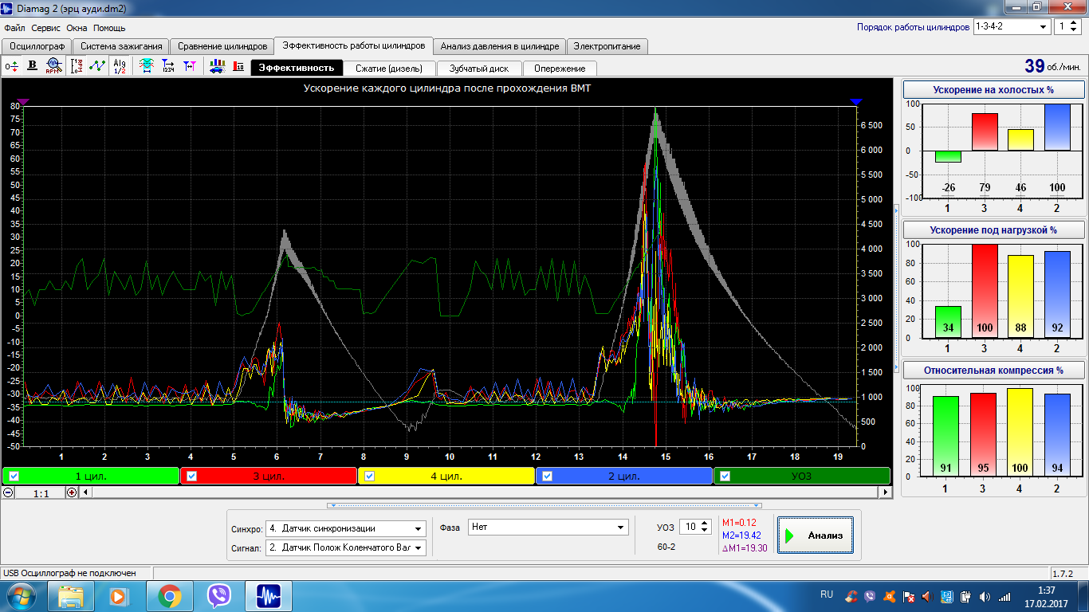
Task: Toggle the bold B toolbar icon
Action: (33, 66)
